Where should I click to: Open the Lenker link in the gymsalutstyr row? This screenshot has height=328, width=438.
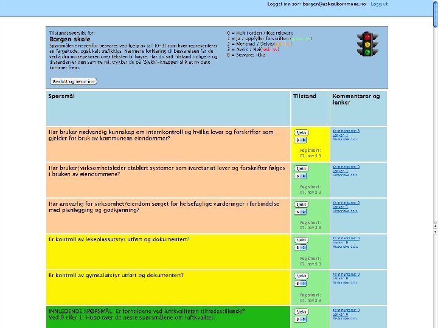pyautogui.click(x=340, y=278)
